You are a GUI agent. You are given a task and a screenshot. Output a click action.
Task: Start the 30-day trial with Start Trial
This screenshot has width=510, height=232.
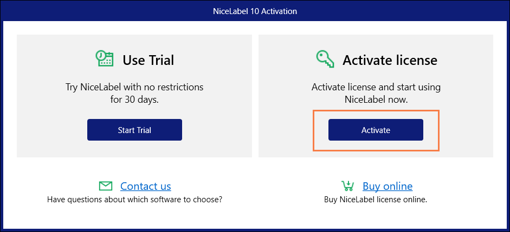[x=134, y=130]
